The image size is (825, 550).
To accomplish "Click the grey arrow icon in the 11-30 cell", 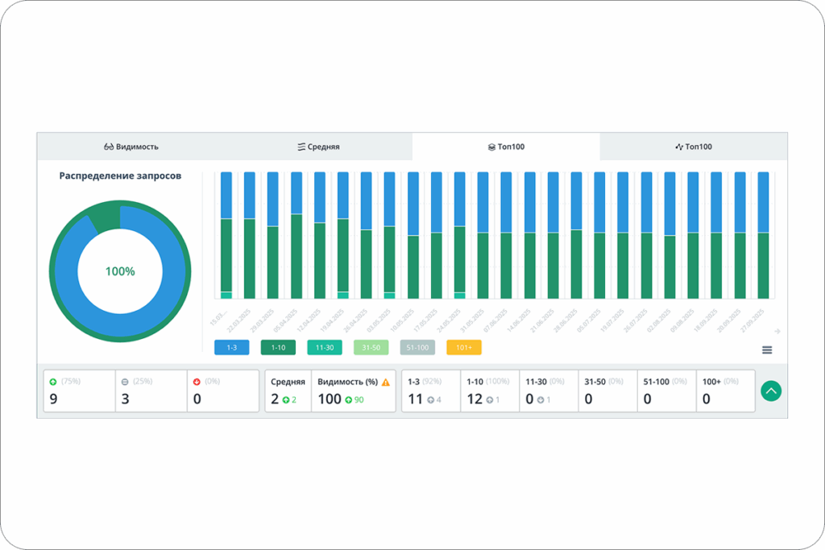I will (x=541, y=399).
